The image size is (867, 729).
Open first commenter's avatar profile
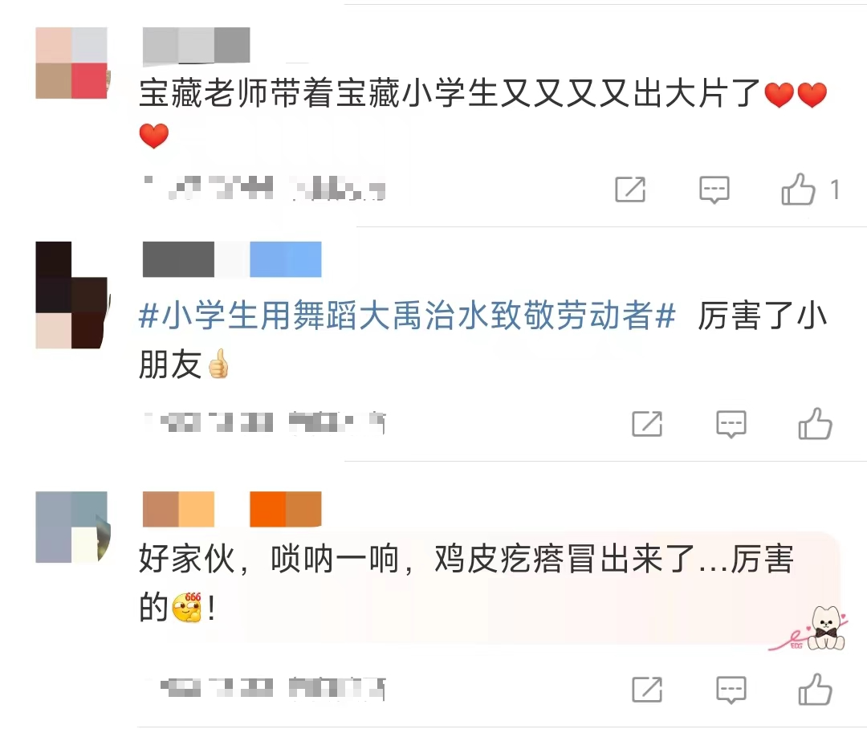click(x=71, y=63)
